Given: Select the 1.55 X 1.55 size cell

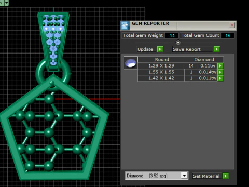Looking at the screenshot, I should point(161,72).
